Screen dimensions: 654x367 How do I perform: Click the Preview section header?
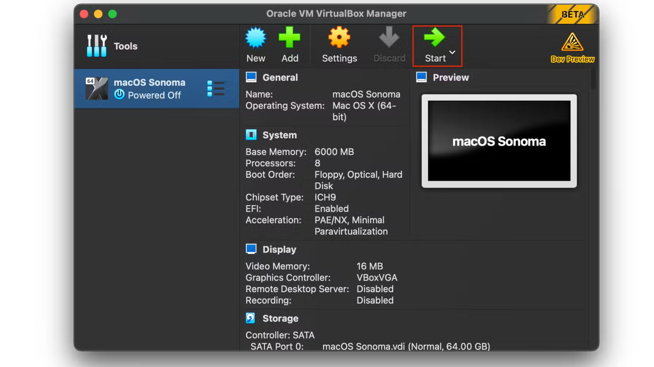tap(451, 77)
